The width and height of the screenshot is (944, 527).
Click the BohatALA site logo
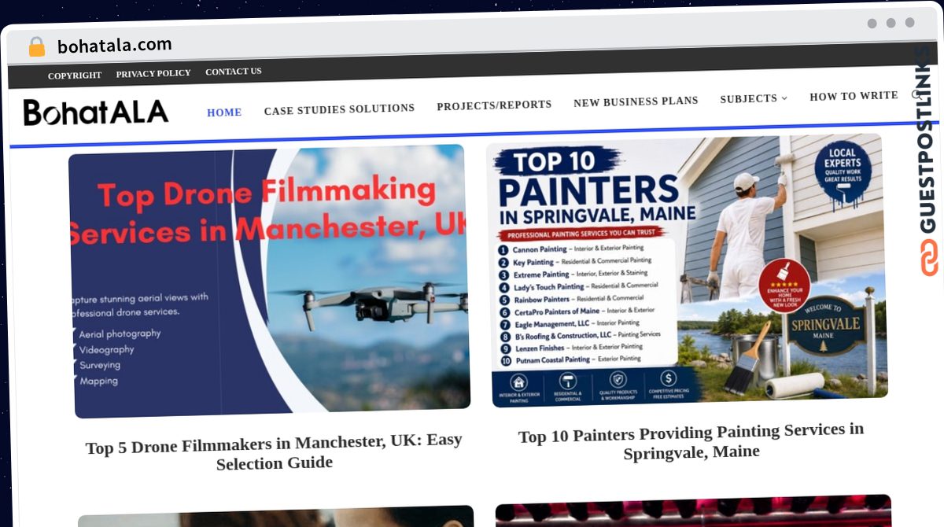96,112
